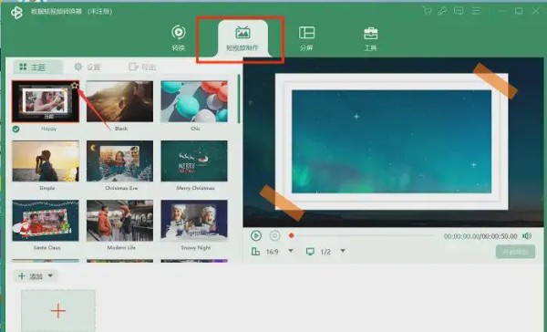Open the 设置 settings sub-tab
The width and height of the screenshot is (547, 332).
coord(88,67)
